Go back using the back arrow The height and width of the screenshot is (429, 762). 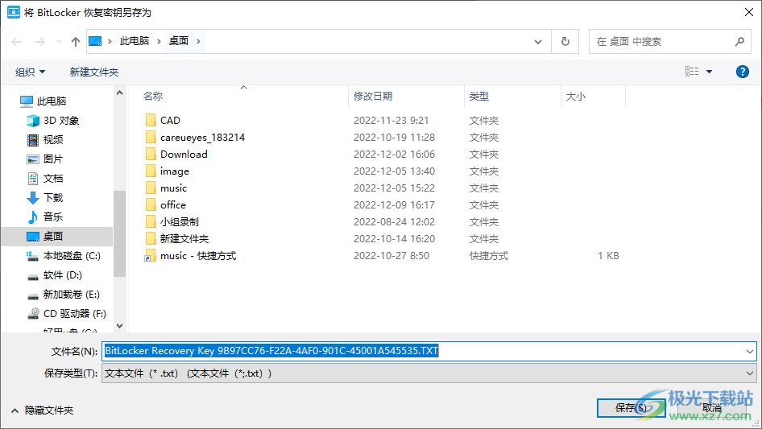pyautogui.click(x=16, y=42)
